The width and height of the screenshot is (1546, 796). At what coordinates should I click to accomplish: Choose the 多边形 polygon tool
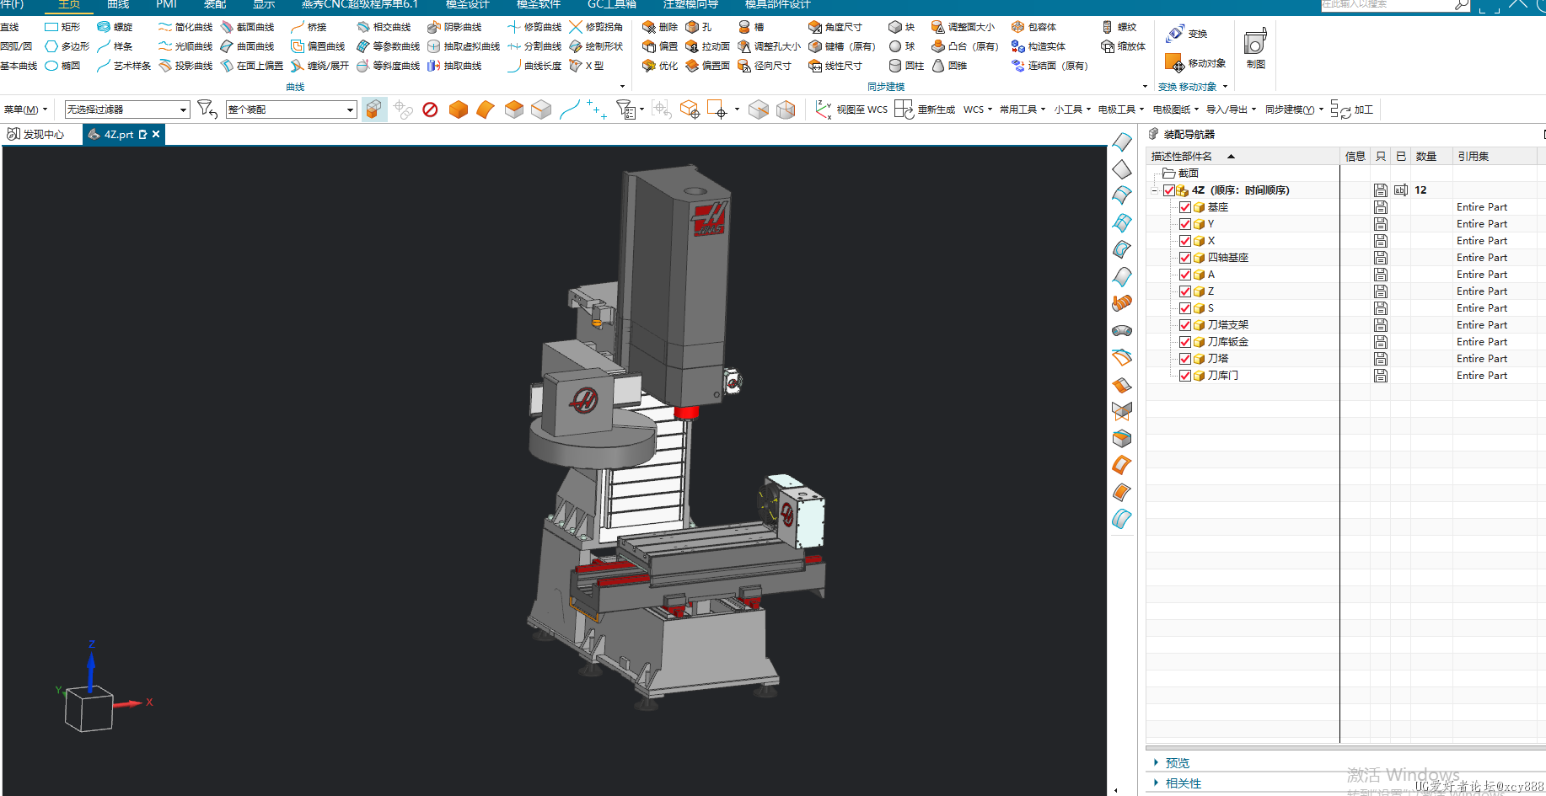[67, 46]
